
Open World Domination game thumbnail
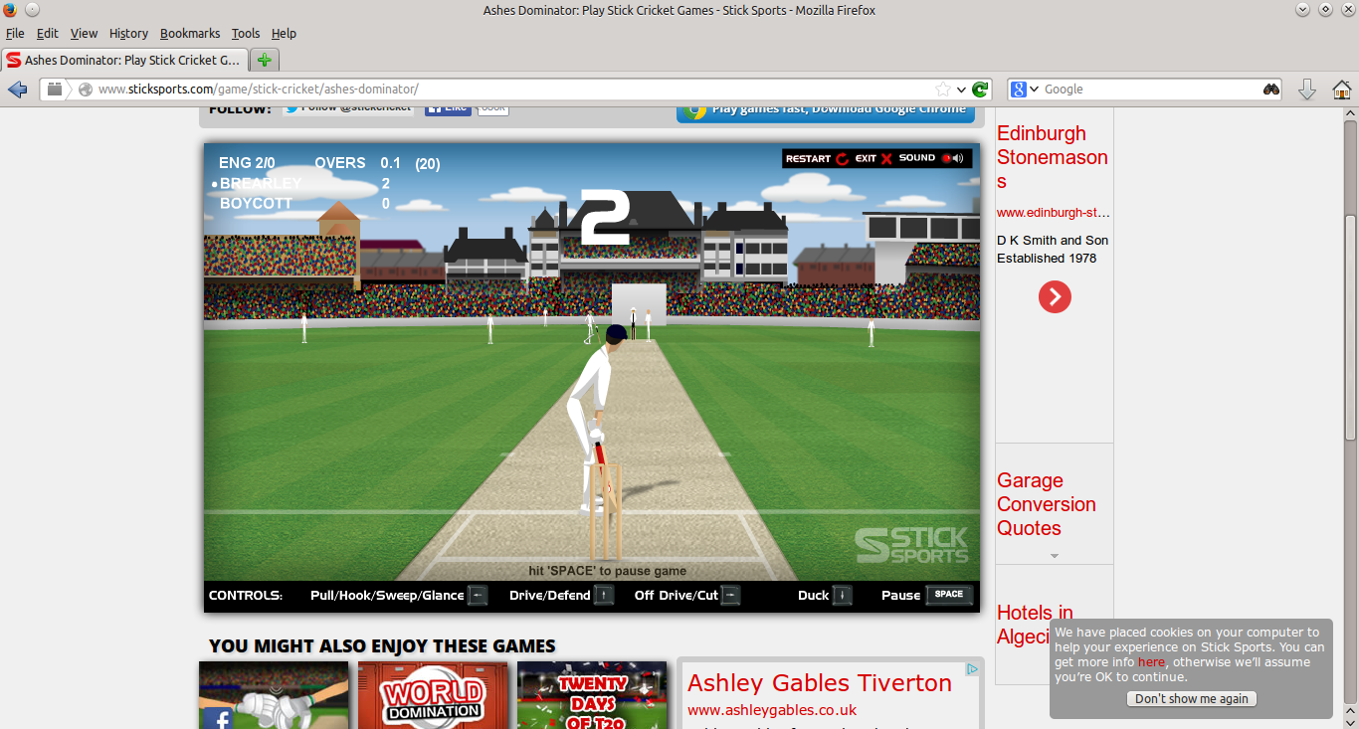(433, 695)
